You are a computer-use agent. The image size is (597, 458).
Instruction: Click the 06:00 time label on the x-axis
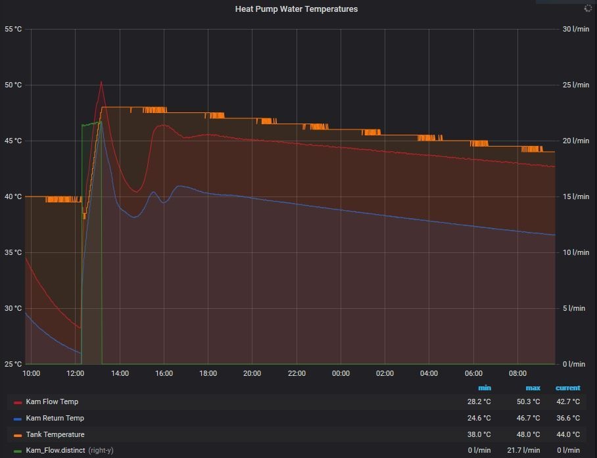tap(473, 373)
